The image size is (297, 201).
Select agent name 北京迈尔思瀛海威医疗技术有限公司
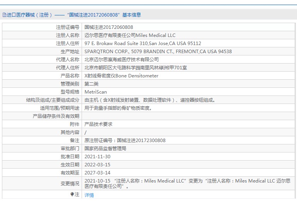121,60
